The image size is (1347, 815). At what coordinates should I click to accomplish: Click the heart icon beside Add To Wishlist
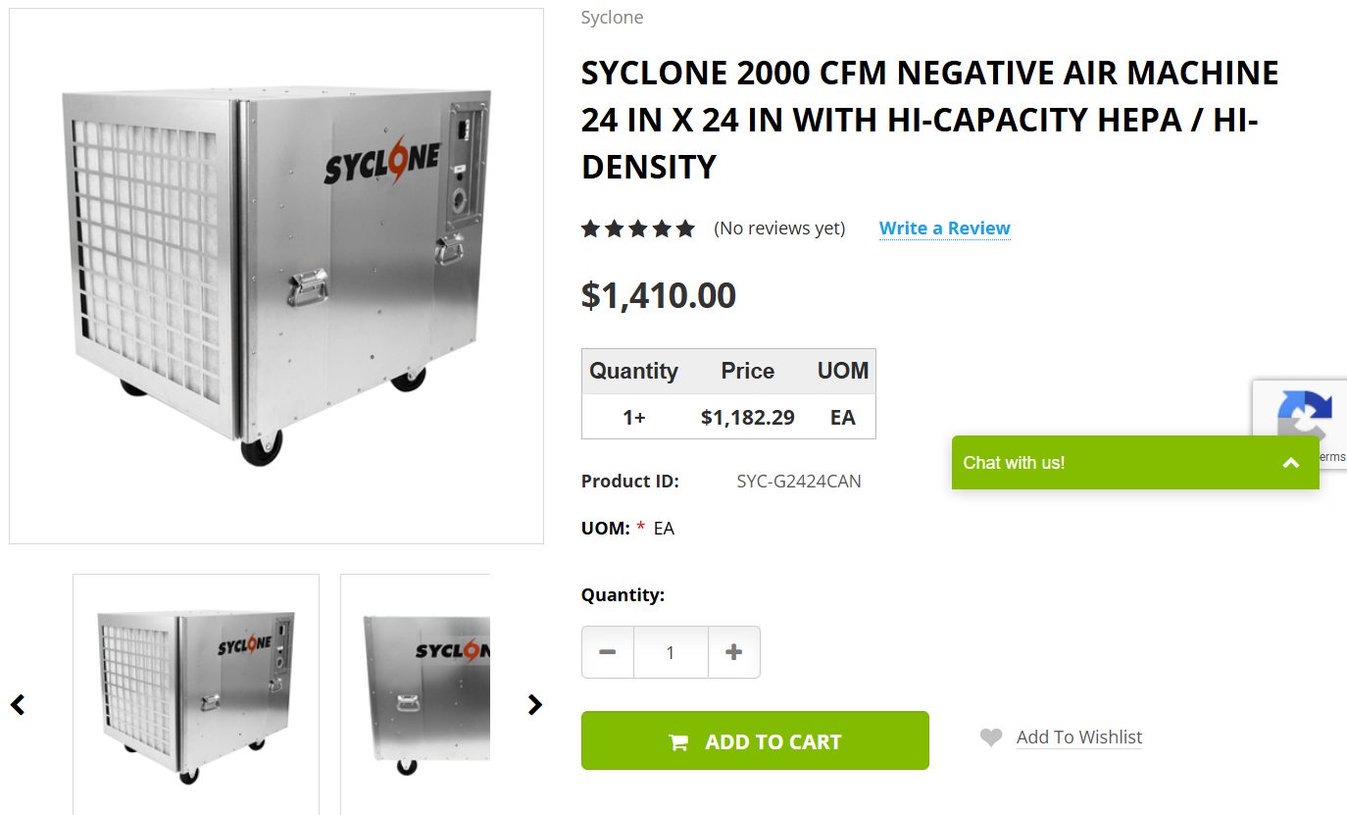[991, 738]
